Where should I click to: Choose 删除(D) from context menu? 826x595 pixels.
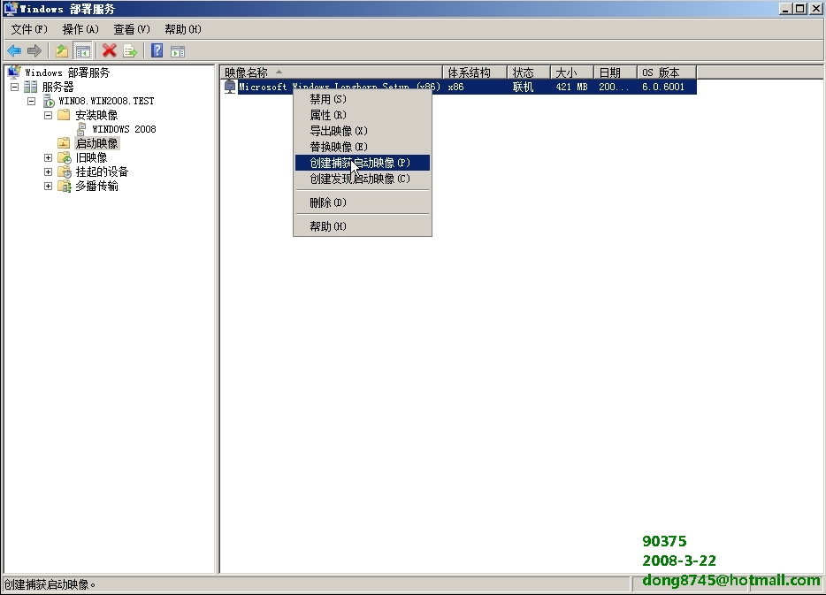363,202
